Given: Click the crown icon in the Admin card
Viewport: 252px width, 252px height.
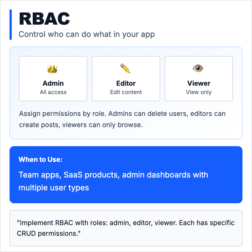Looking at the screenshot, I should pos(53,69).
